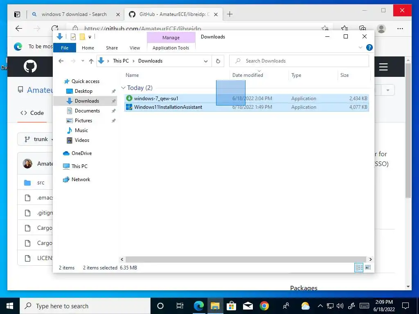Go up one folder level in Explorer
The height and width of the screenshot is (314, 419).
coord(91,61)
